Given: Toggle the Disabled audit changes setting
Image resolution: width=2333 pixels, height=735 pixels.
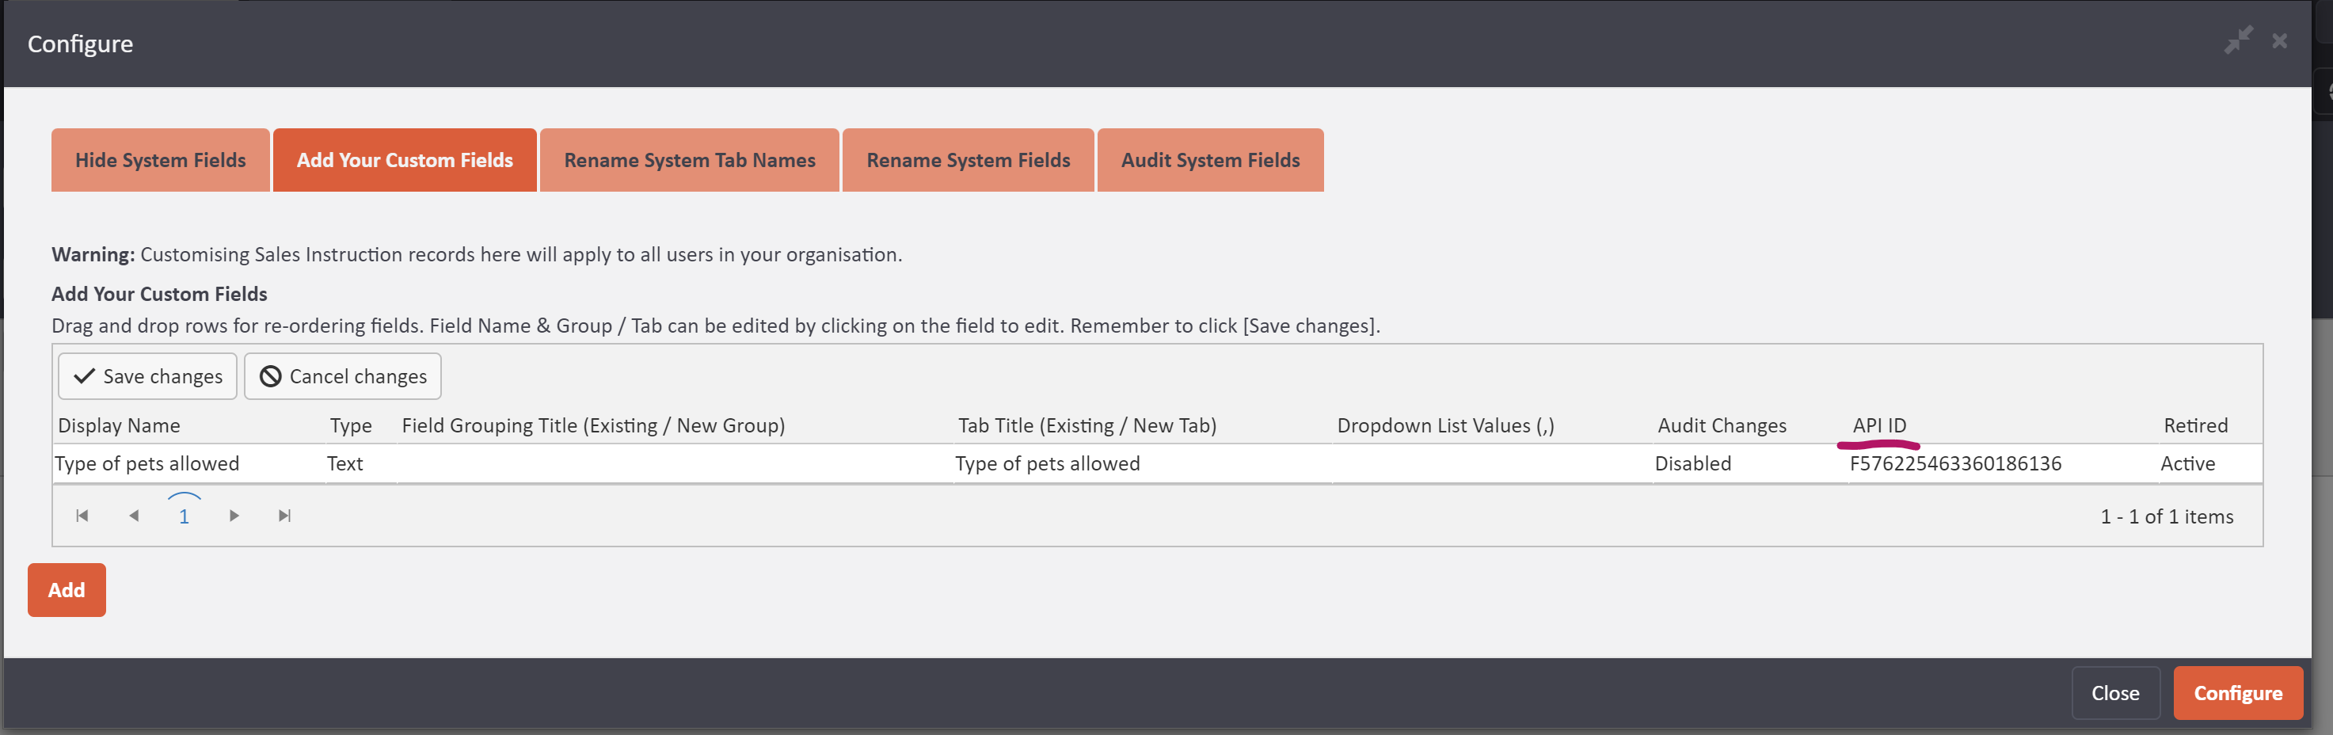Looking at the screenshot, I should (1692, 463).
